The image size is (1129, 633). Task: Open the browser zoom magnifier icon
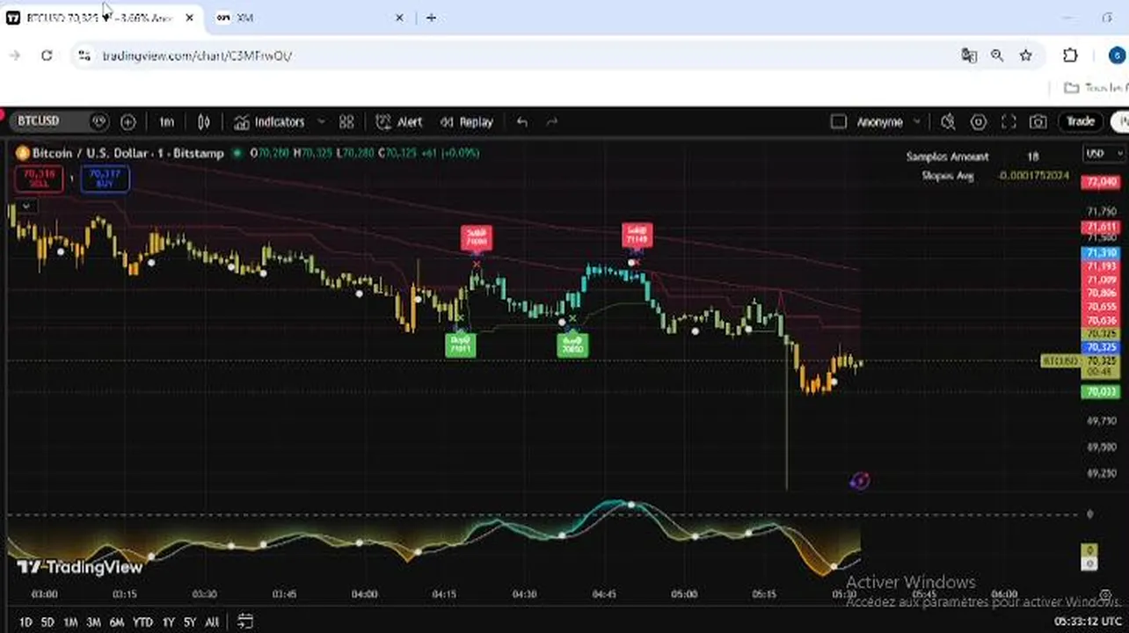click(x=997, y=55)
